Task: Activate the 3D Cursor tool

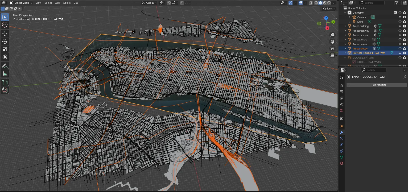Action: pyautogui.click(x=5, y=25)
